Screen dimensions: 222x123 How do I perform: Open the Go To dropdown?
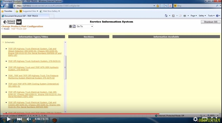(x=92, y=26)
